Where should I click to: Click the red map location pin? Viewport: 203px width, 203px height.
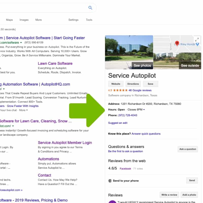pos(177,43)
